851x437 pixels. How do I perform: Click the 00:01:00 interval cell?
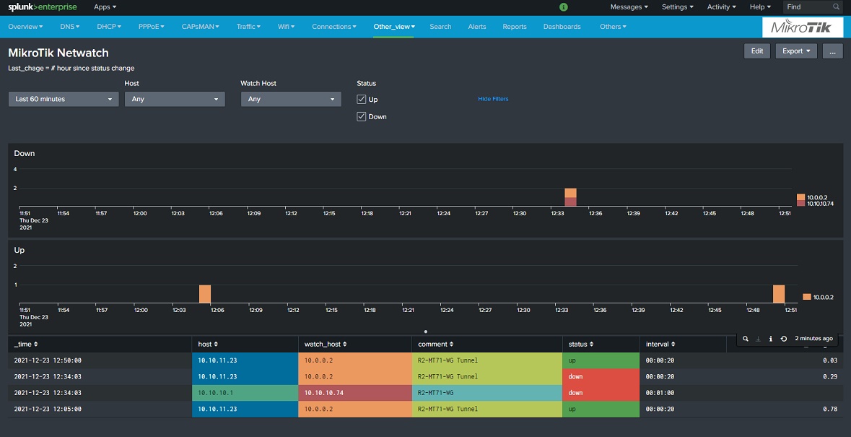[x=683, y=393]
